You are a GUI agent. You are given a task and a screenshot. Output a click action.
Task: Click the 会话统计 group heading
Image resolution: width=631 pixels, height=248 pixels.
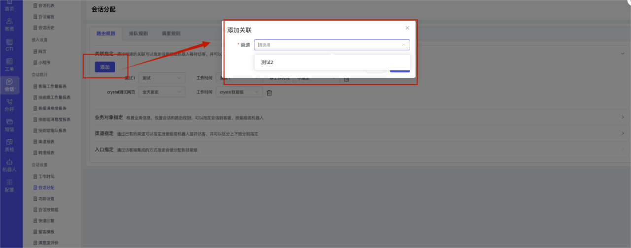[x=39, y=75]
